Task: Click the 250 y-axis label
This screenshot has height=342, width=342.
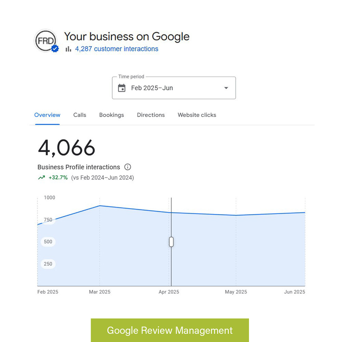Action: point(48,264)
